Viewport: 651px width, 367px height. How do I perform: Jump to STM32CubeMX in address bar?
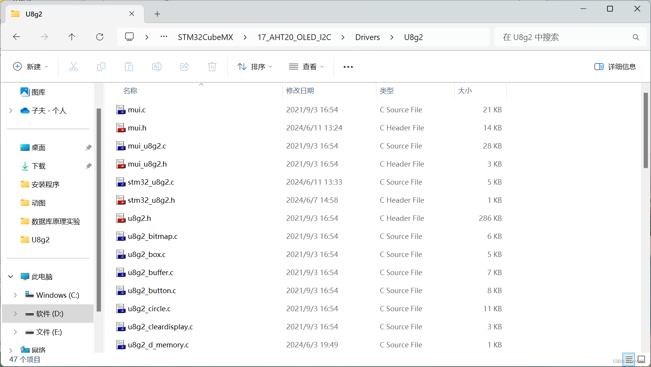tap(205, 37)
